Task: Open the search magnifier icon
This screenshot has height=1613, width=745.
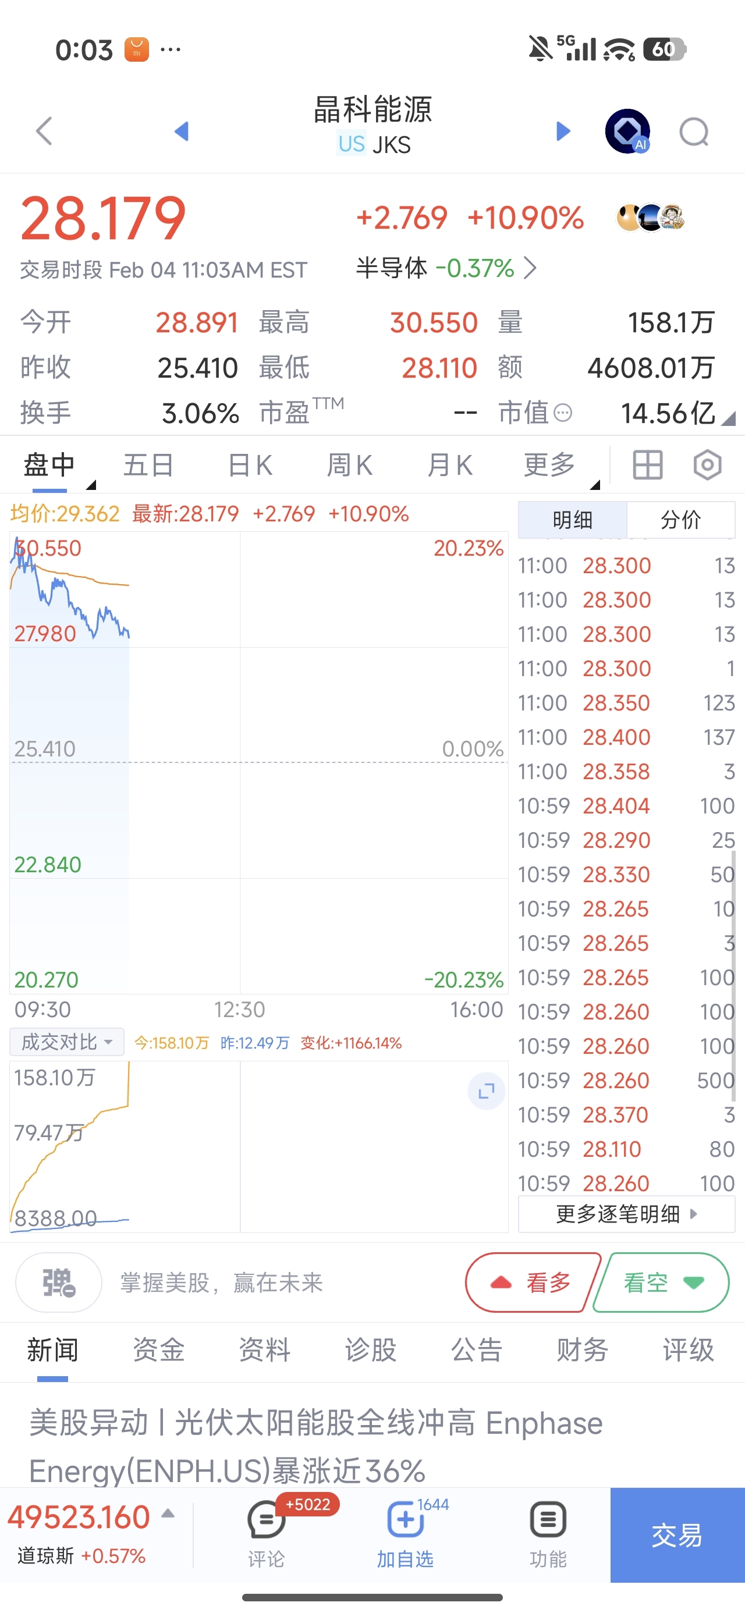Action: (x=694, y=132)
